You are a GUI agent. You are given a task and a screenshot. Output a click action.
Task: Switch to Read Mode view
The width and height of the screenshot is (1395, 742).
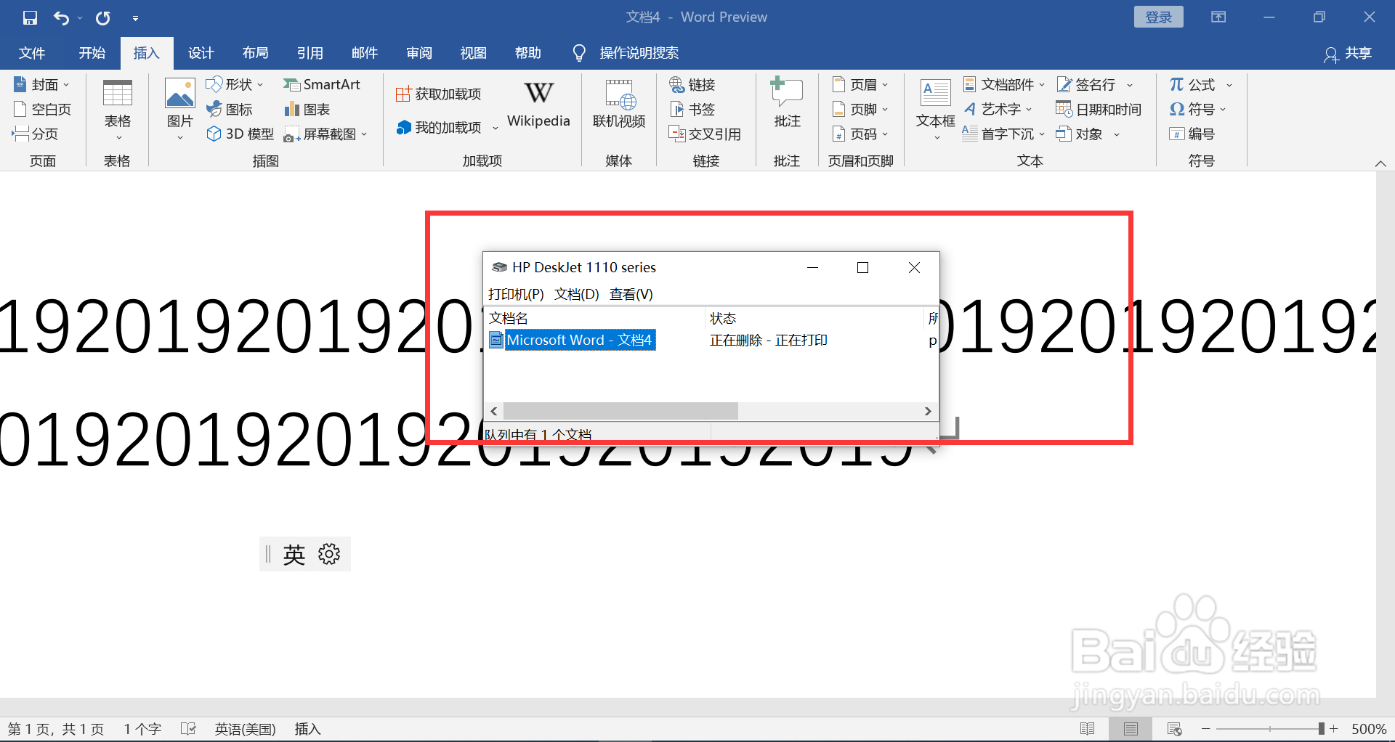click(1088, 728)
